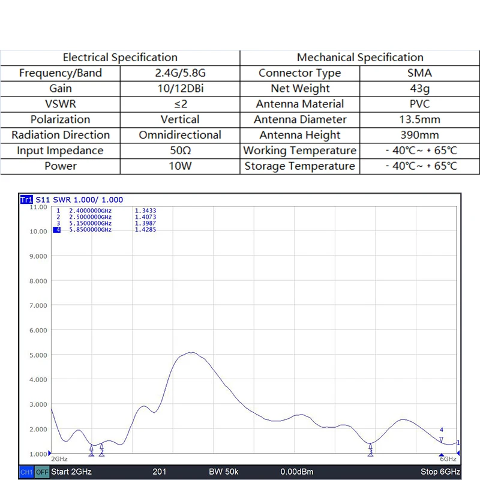Click the 2GHz x-axis label
The width and height of the screenshot is (480, 480).
point(59,459)
